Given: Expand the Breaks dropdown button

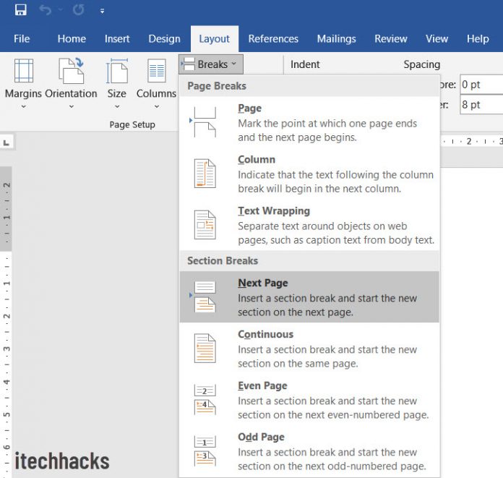Looking at the screenshot, I should [211, 64].
